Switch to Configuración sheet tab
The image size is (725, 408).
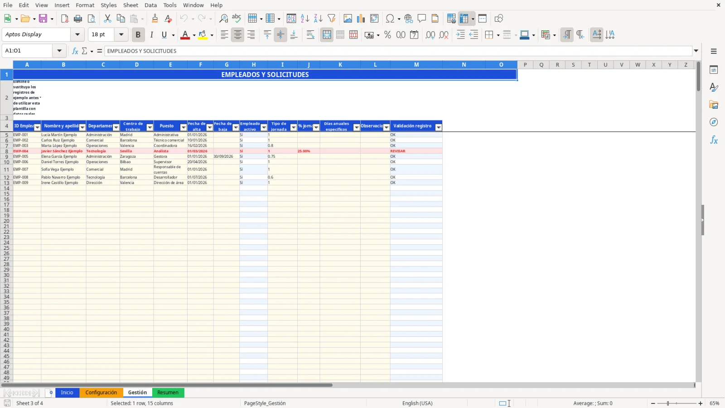pos(101,393)
